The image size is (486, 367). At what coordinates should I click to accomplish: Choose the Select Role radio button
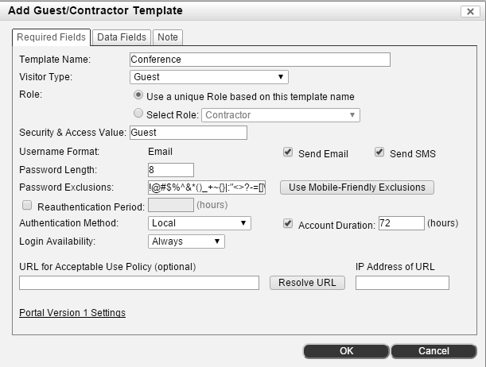(x=138, y=114)
